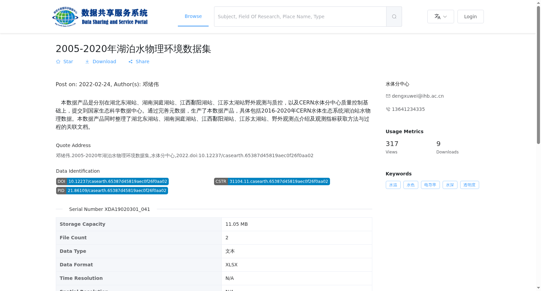Image resolution: width=541 pixels, height=291 pixels.
Task: Click the Time Resolution N/A value
Action: 230,278
